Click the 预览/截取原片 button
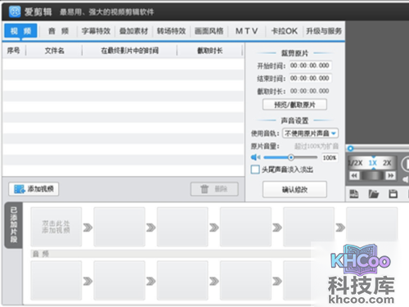Screen dimensions: 409x307 294,105
